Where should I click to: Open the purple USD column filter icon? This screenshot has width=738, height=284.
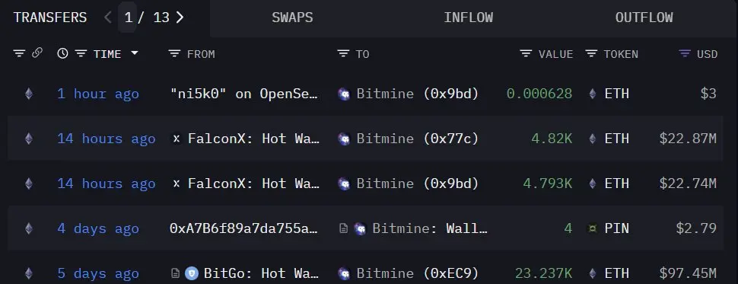pyautogui.click(x=685, y=54)
